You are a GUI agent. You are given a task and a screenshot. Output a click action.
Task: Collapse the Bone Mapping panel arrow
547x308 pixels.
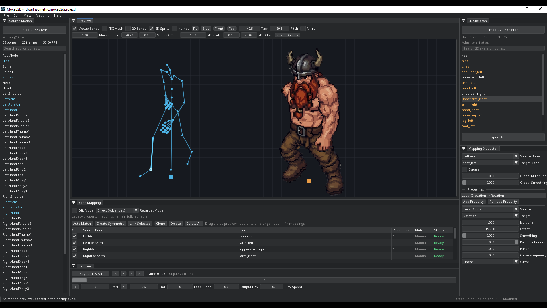74,203
